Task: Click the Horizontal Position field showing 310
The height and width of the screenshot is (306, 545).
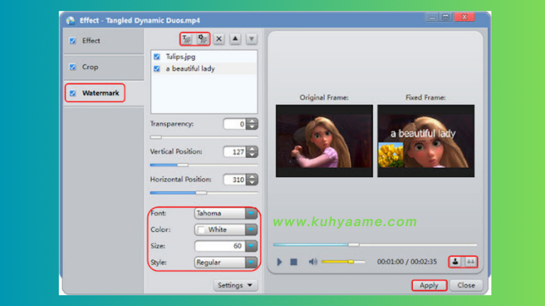Action: [235, 179]
